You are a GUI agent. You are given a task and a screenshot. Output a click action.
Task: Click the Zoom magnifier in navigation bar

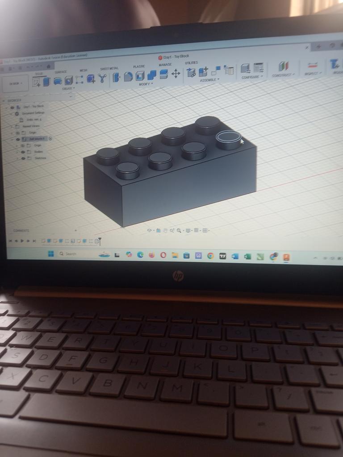click(x=179, y=231)
